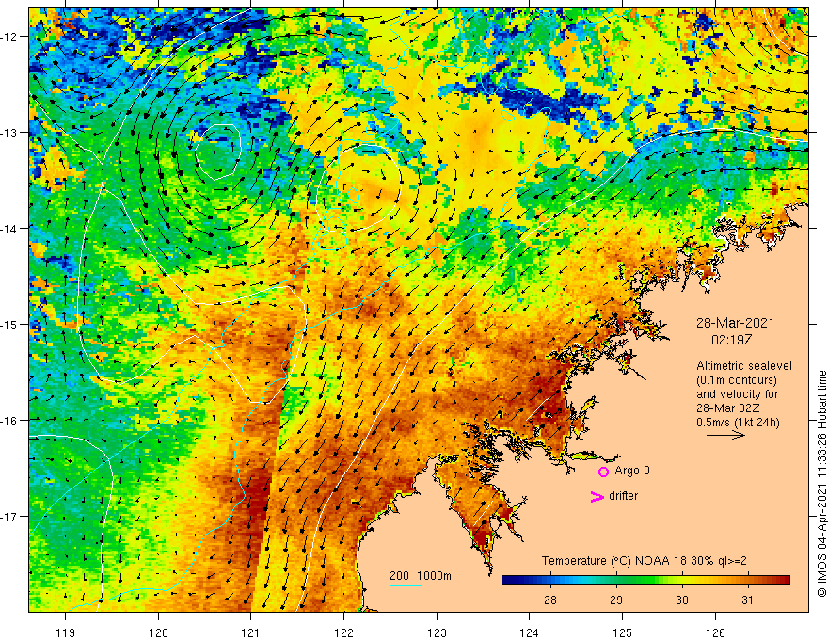
Task: Click longitude axis label '125'
Action: [x=623, y=632]
